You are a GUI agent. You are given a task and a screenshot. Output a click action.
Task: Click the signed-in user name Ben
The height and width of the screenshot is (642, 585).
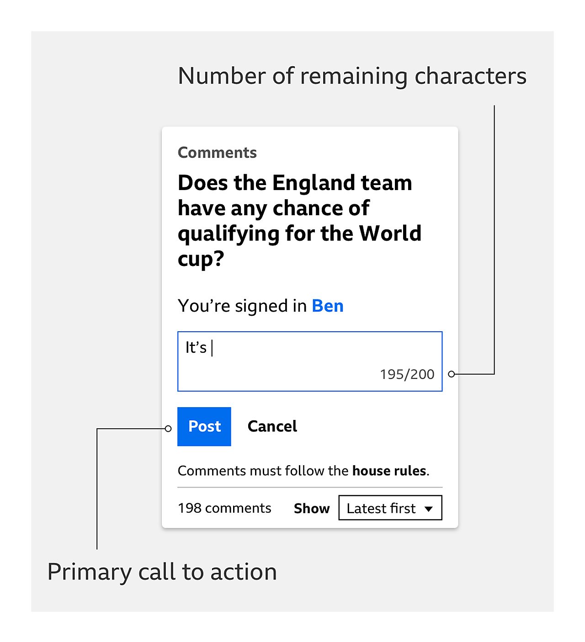(x=327, y=306)
